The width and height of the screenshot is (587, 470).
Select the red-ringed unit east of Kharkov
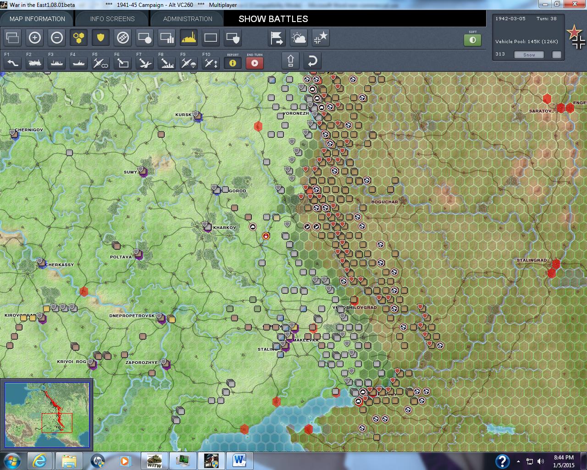click(x=266, y=236)
